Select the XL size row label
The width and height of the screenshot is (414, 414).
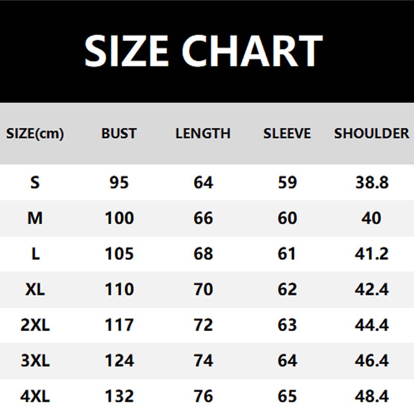pos(35,289)
